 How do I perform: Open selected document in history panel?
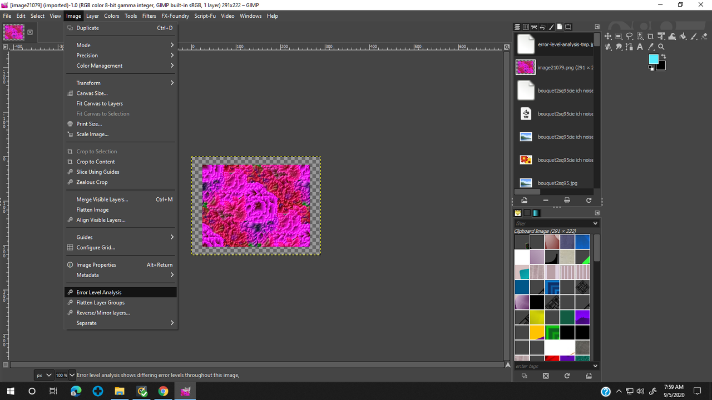(x=524, y=200)
